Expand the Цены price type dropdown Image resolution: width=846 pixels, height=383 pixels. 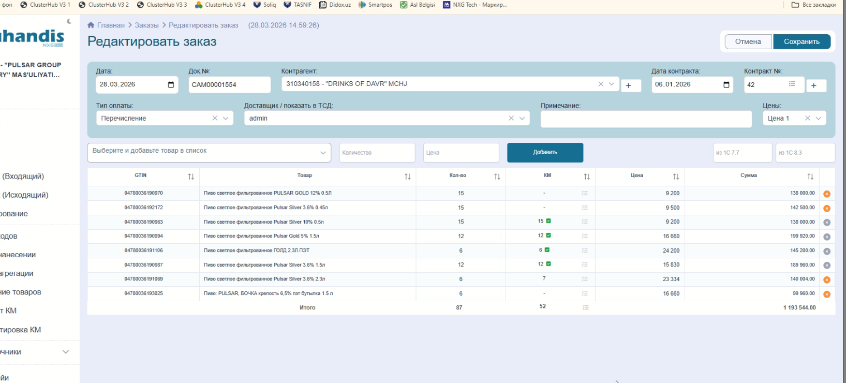tap(819, 119)
